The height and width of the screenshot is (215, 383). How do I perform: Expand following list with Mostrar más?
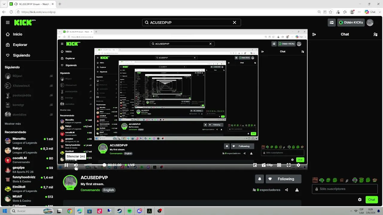(x=13, y=124)
